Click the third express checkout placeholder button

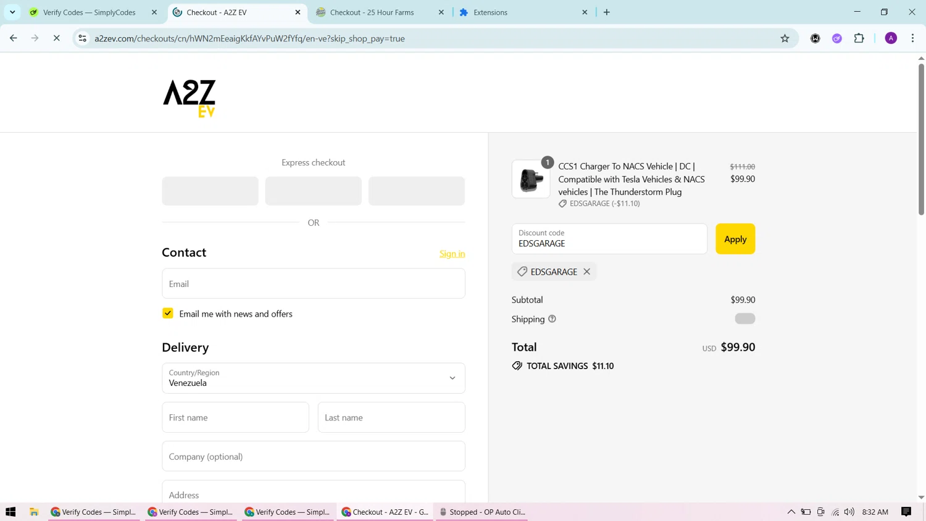(x=417, y=191)
